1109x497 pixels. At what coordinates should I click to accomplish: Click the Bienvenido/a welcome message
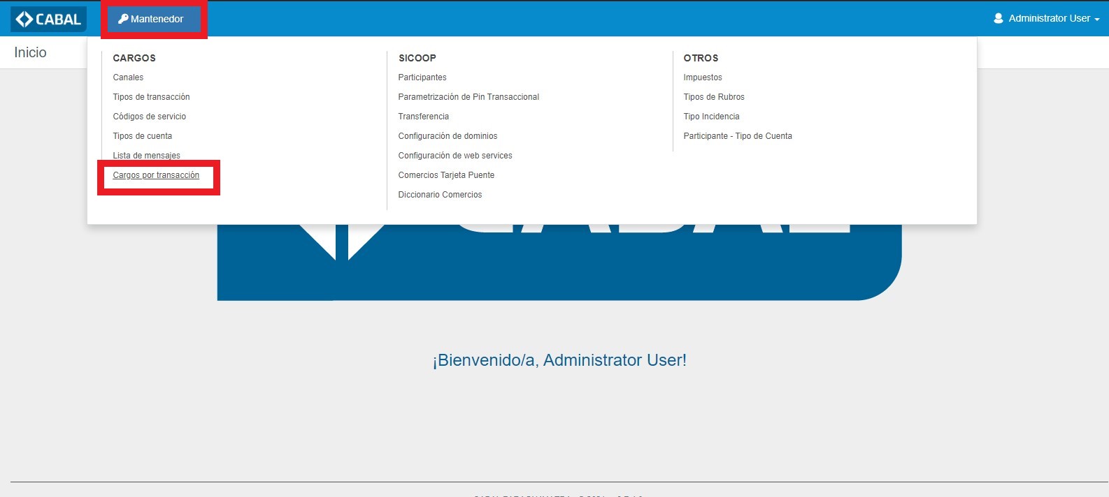(x=559, y=360)
